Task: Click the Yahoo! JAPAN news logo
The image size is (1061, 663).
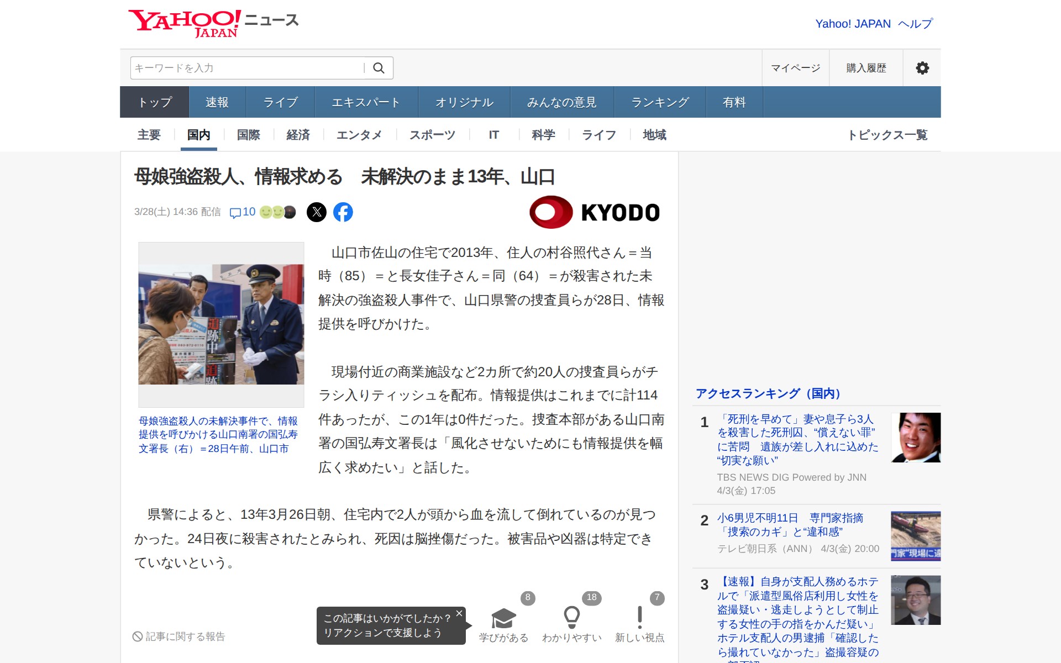Action: pos(213,23)
